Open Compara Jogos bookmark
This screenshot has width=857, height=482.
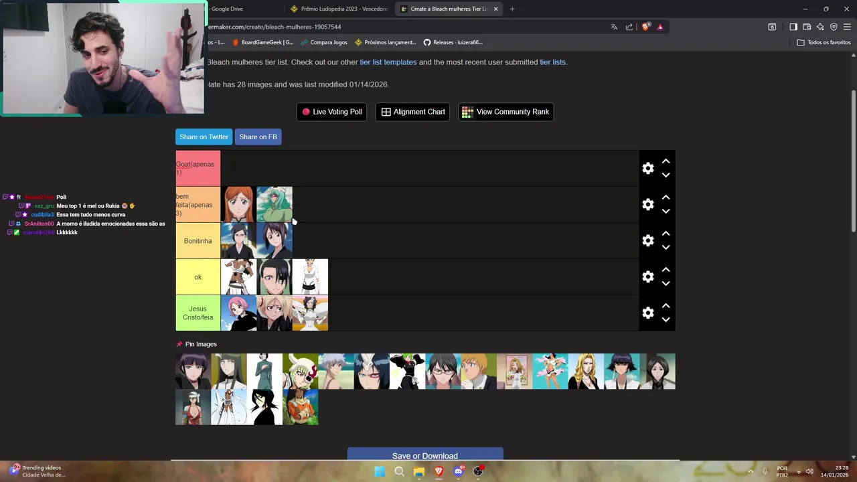click(324, 42)
